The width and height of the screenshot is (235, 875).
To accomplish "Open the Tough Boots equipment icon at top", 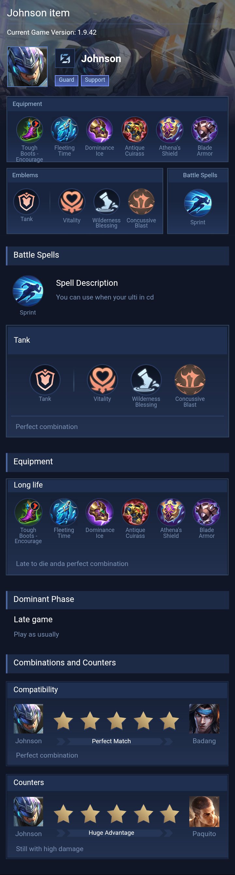I will (x=29, y=130).
